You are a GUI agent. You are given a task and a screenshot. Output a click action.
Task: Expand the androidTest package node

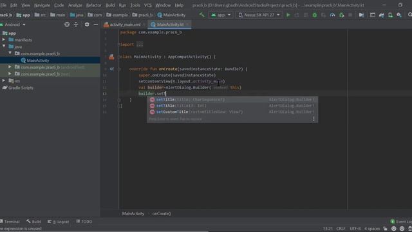coord(10,67)
